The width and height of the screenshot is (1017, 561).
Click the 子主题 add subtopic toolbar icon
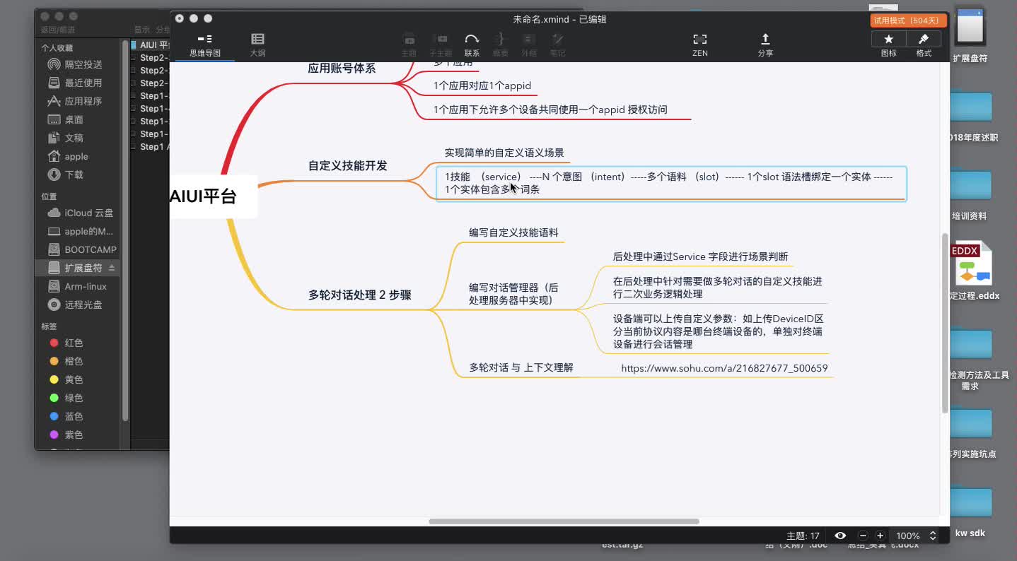[441, 45]
